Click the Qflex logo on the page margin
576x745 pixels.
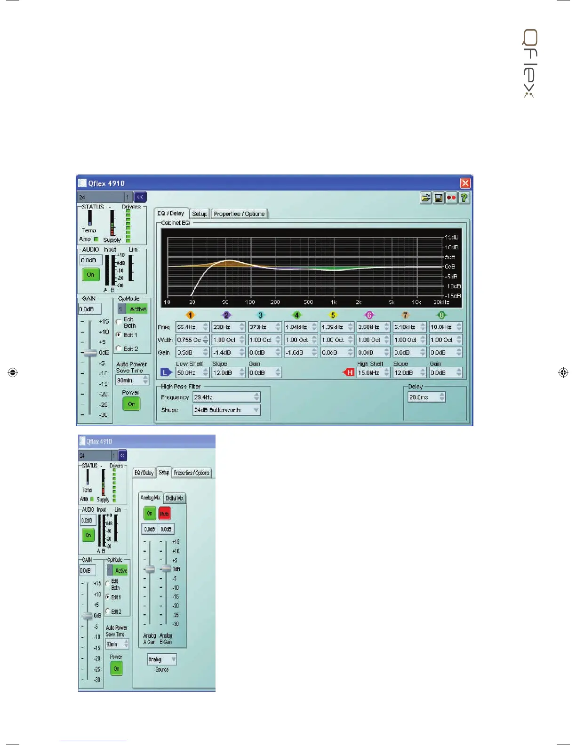530,63
